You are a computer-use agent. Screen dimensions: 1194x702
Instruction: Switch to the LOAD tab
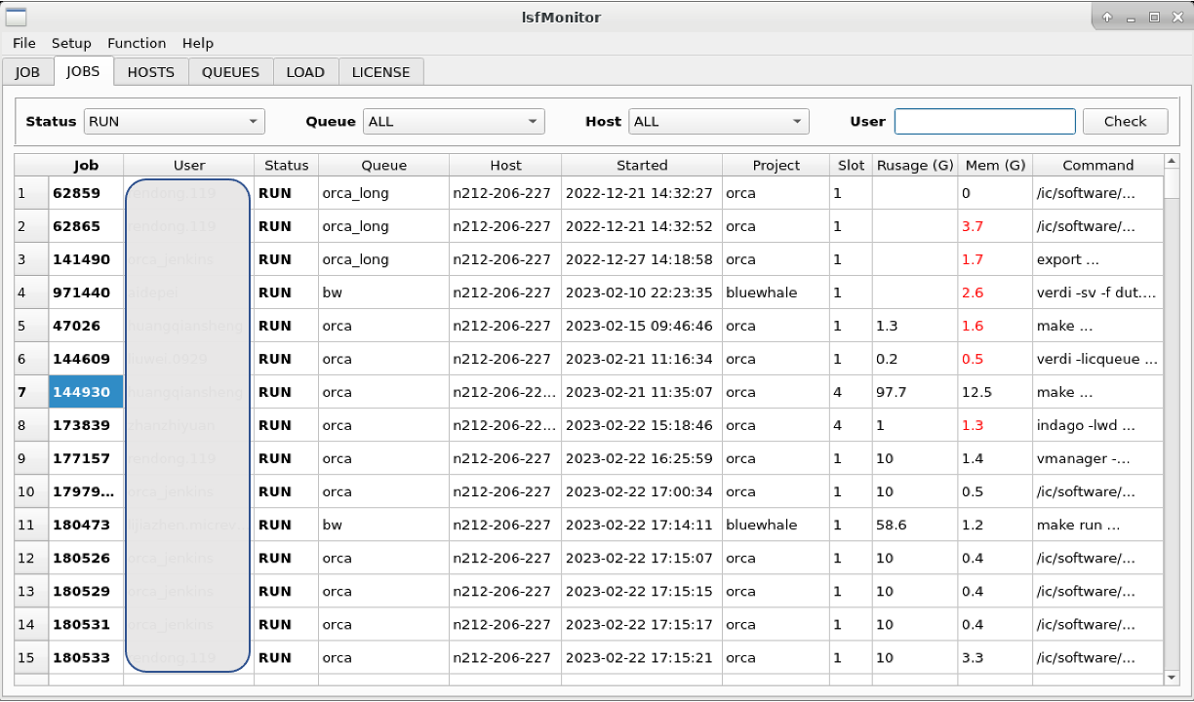tap(305, 71)
